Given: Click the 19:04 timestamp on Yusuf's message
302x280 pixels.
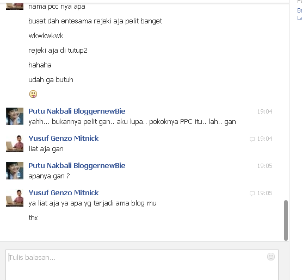Looking at the screenshot, I should (x=264, y=139).
